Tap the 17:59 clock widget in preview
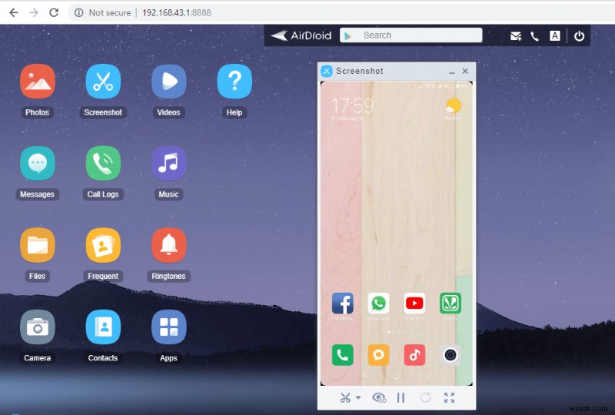615x415 pixels. coord(353,106)
